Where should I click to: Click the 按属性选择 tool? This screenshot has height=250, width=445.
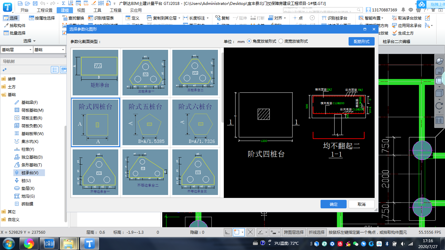[42, 18]
